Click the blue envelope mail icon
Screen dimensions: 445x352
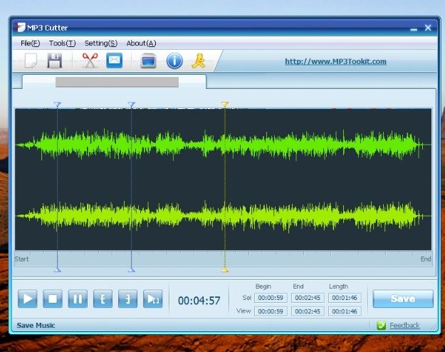pos(115,61)
